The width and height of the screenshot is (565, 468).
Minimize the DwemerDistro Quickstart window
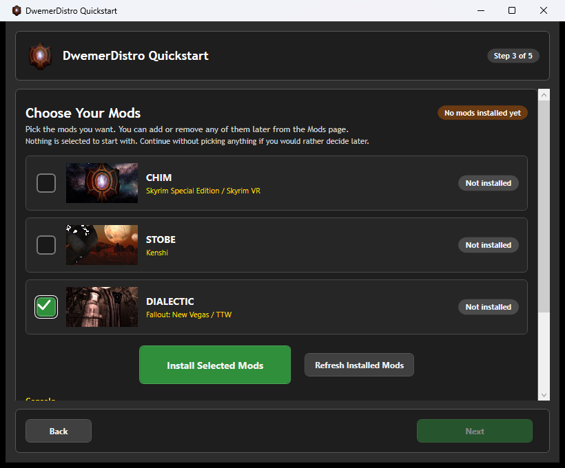tap(481, 10)
